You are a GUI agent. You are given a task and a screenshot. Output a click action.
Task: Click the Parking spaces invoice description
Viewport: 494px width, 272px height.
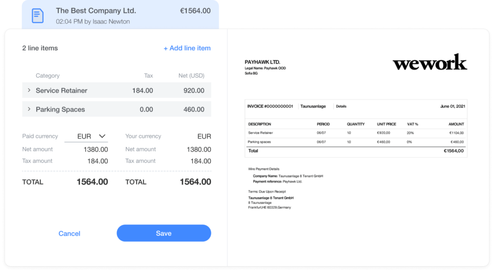(x=259, y=142)
